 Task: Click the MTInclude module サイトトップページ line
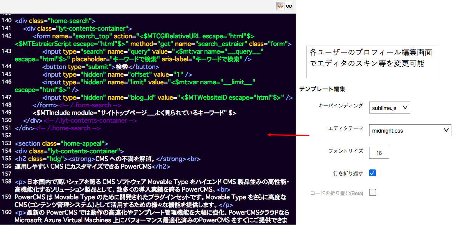pyautogui.click(x=135, y=113)
